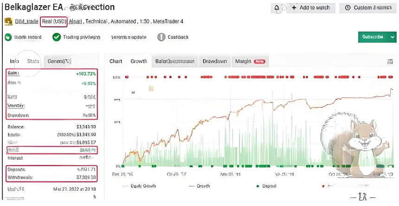This screenshot has height=206, width=399.
Task: Toggle the Deposit legend green dot
Action: (257, 186)
